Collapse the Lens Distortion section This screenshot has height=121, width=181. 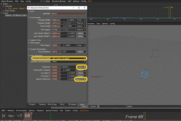tap(29, 55)
